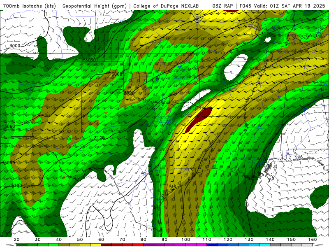Click the "120" color scale label
329x247 pixels.
coord(228,240)
